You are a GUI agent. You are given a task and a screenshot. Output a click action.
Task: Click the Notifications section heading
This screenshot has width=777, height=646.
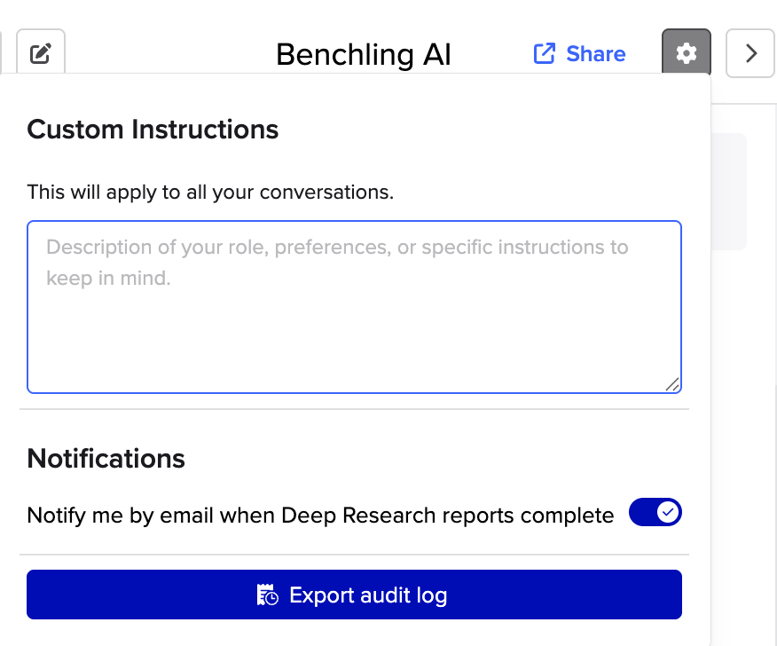click(x=106, y=459)
